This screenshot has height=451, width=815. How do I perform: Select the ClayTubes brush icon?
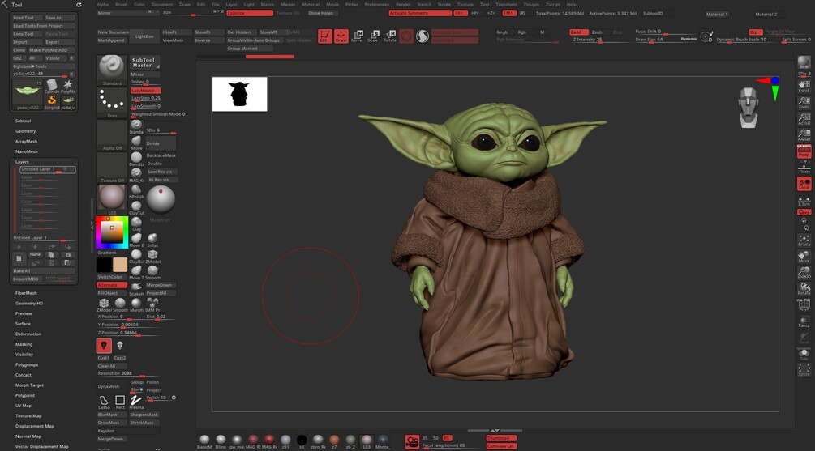(x=136, y=207)
